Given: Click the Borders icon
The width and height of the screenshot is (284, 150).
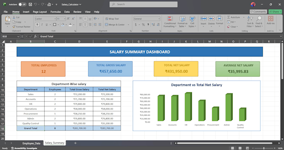Looking at the screenshot, I should point(55,25).
